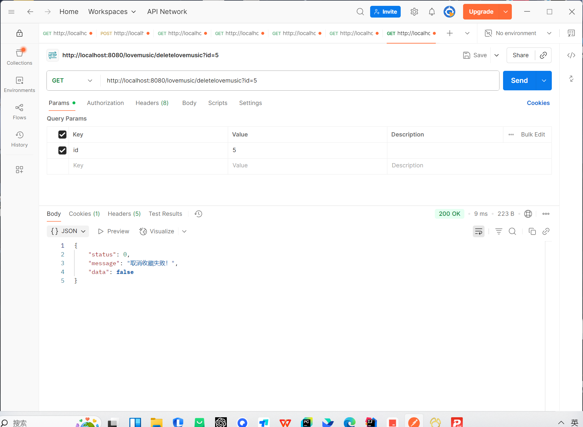Go back with the left arrow
Screen dimensions: 583x427
point(30,12)
